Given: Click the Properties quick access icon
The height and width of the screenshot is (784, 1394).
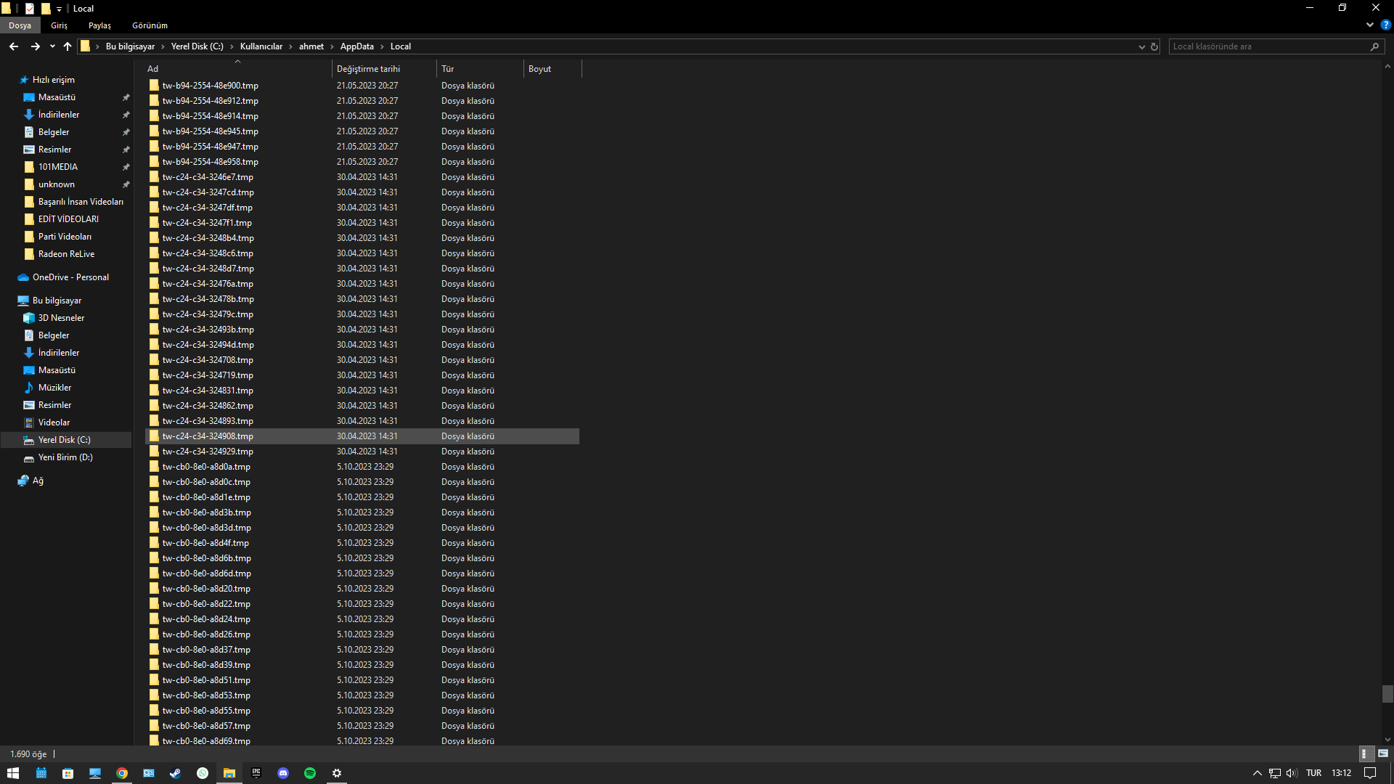Looking at the screenshot, I should coord(30,9).
